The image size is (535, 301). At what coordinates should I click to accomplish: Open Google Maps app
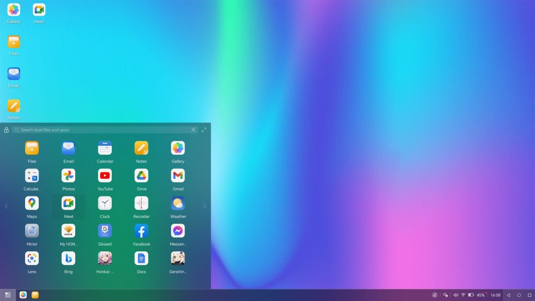[32, 203]
